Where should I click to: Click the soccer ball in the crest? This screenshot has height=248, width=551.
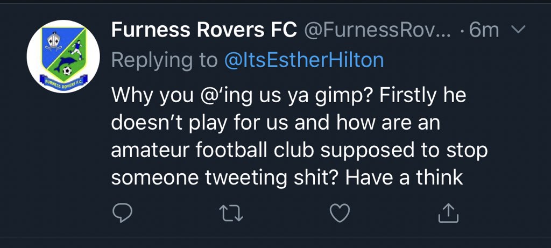[67, 70]
